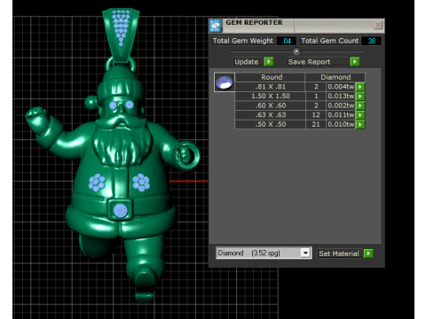426x319 pixels.
Task: Click the green arrow next to Save Report
Action: click(x=354, y=61)
